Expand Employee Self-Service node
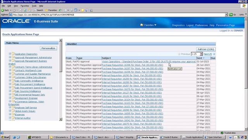Viewport: 248px width, 140px height. (10, 107)
